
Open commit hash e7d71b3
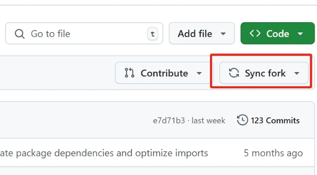(169, 121)
